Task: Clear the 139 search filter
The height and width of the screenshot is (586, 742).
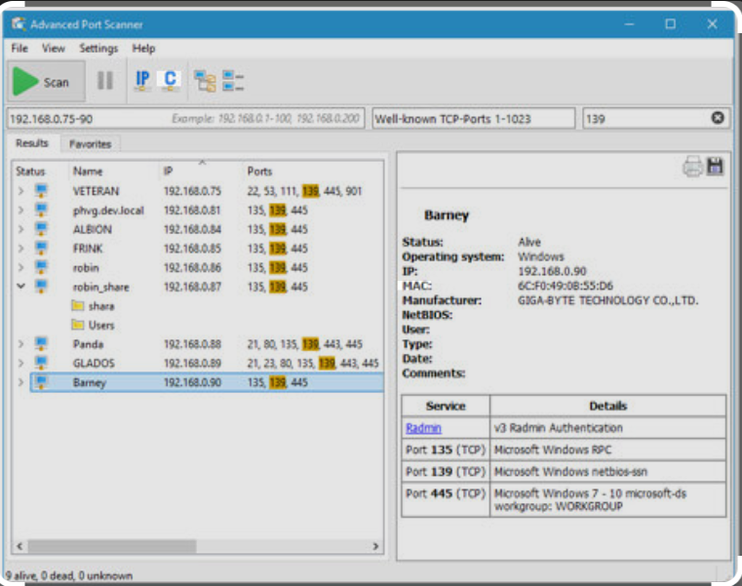Action: (718, 117)
